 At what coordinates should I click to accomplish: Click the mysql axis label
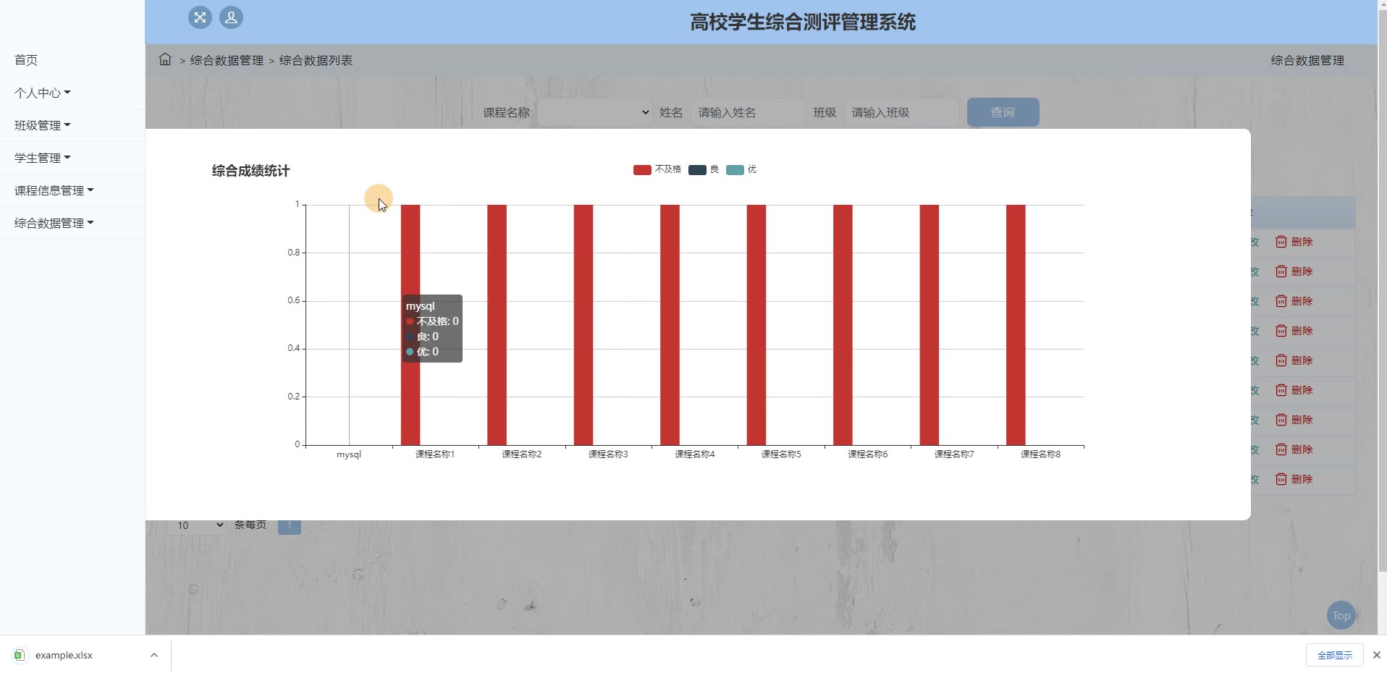(349, 454)
